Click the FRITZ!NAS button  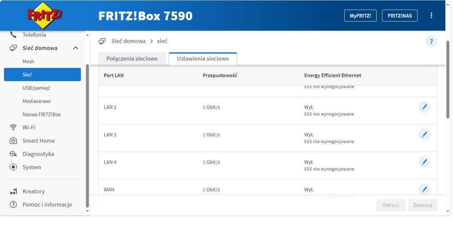tap(399, 15)
